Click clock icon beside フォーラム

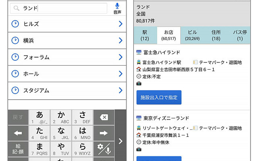coord(15,57)
